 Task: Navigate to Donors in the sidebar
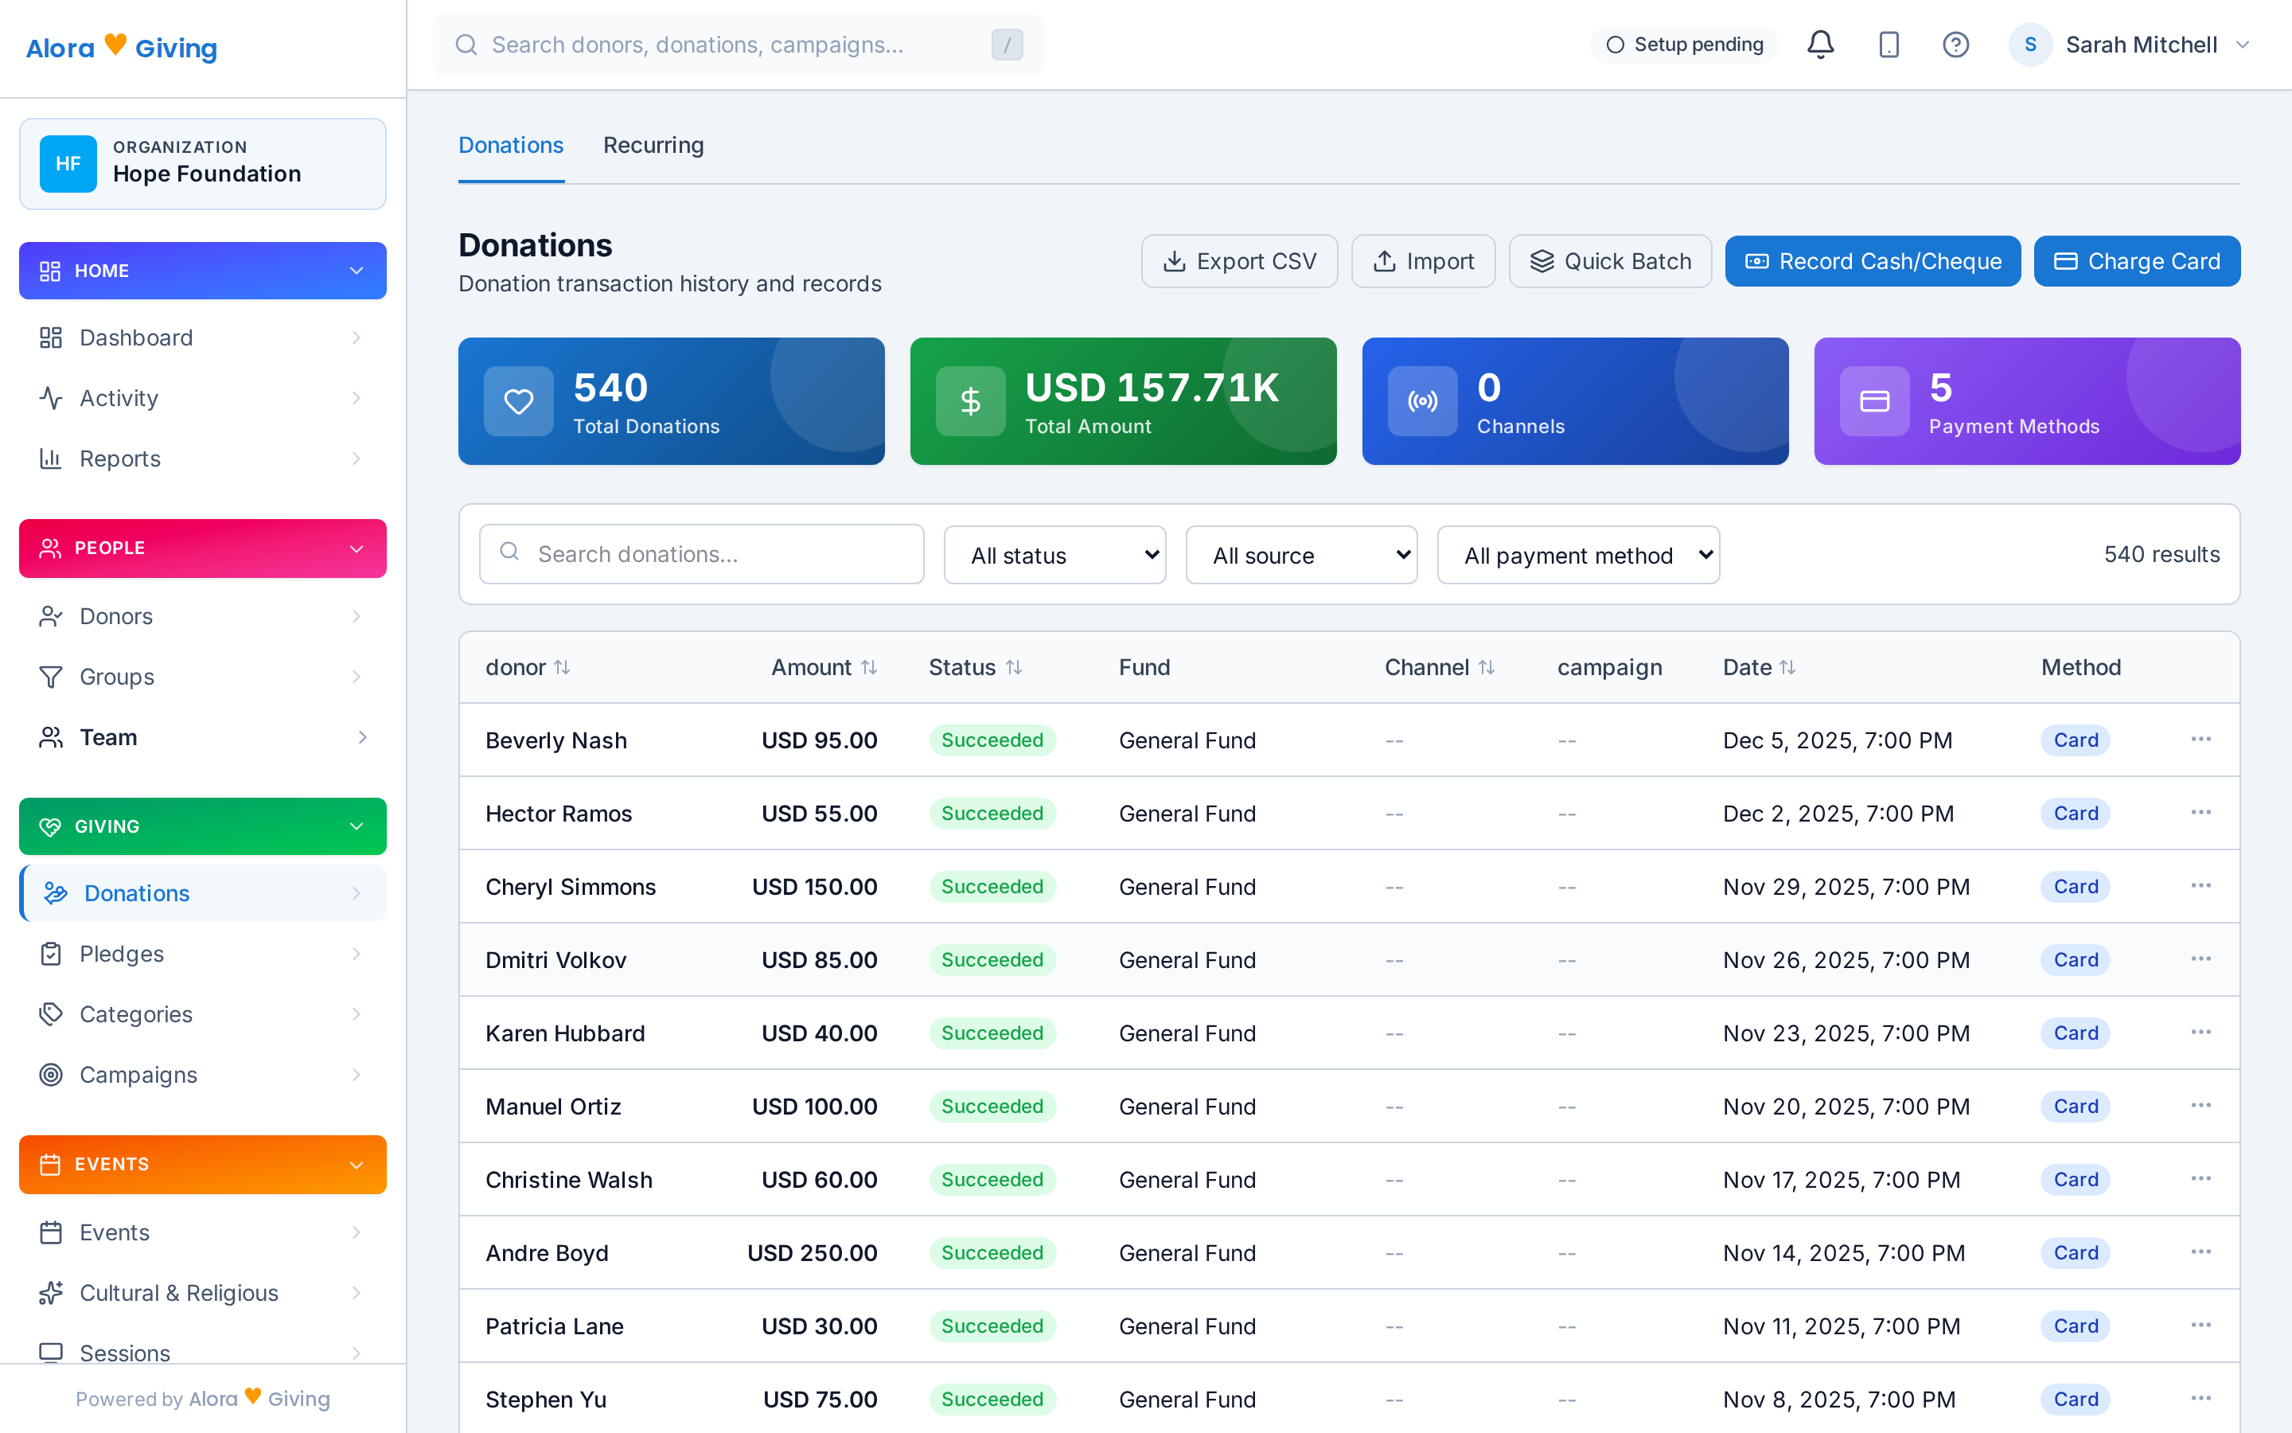tap(203, 616)
